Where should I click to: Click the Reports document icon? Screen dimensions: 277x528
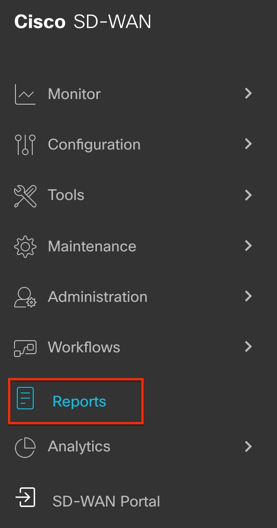25,398
